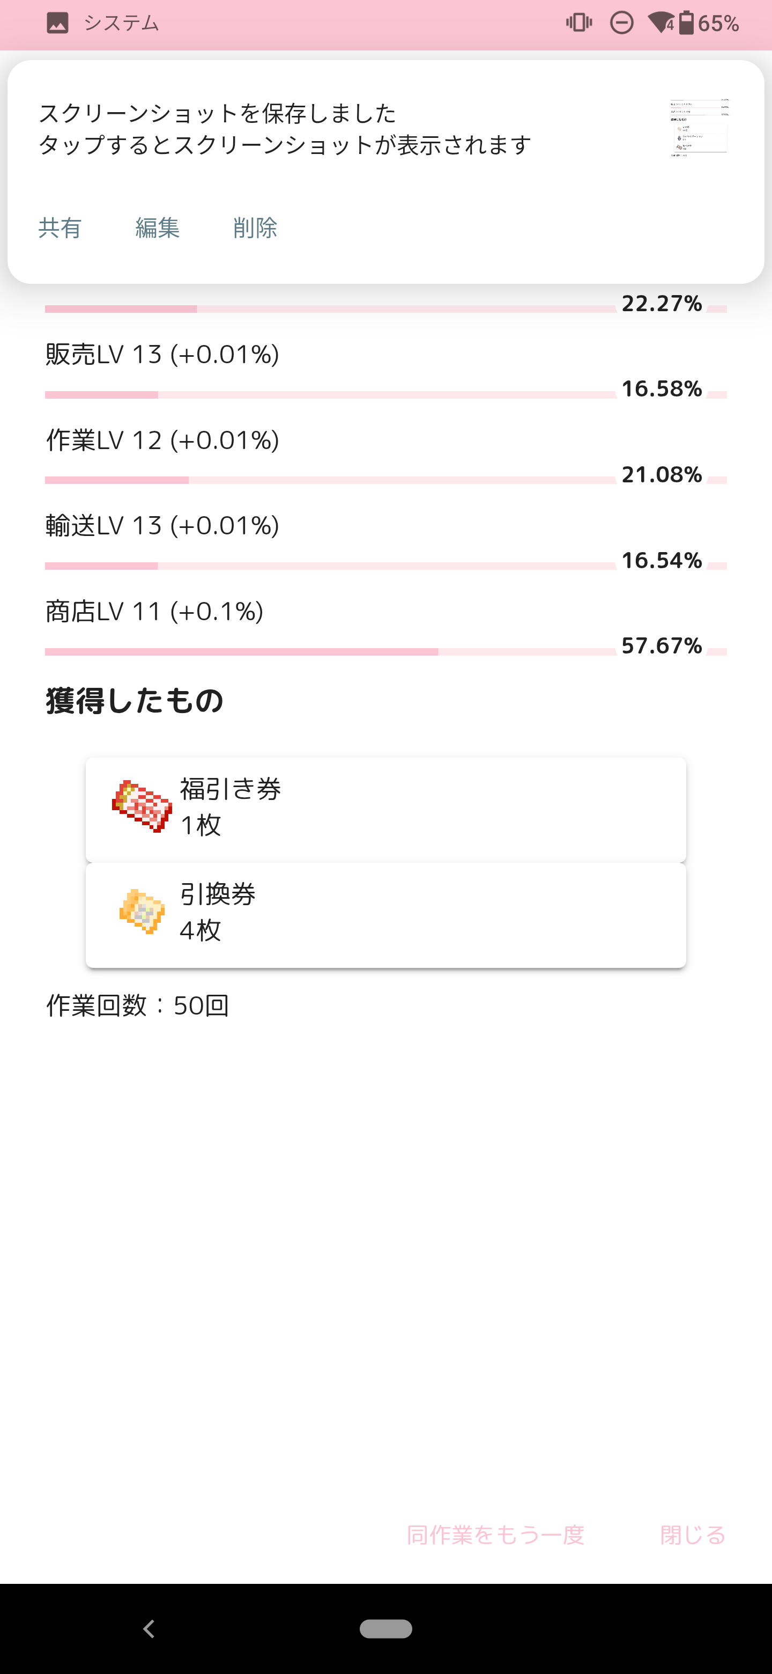Image resolution: width=772 pixels, height=1674 pixels.
Task: Tap 編集 to edit the screenshot
Action: (157, 228)
